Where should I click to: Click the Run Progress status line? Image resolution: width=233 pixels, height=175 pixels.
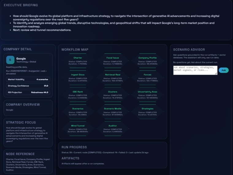point(105,152)
